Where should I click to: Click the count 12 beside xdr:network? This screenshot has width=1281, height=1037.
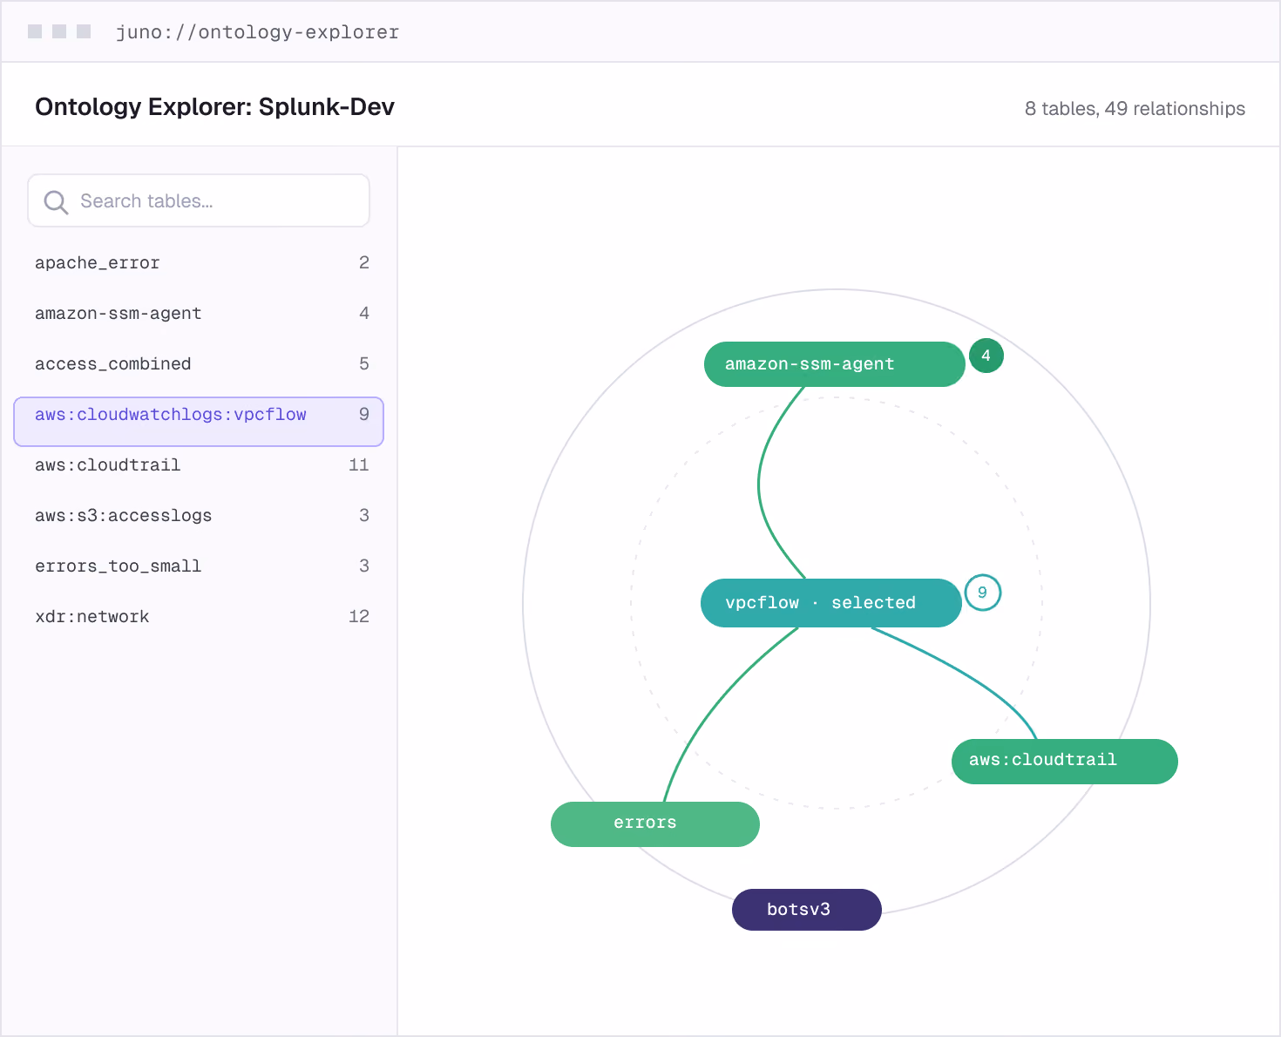(x=359, y=617)
